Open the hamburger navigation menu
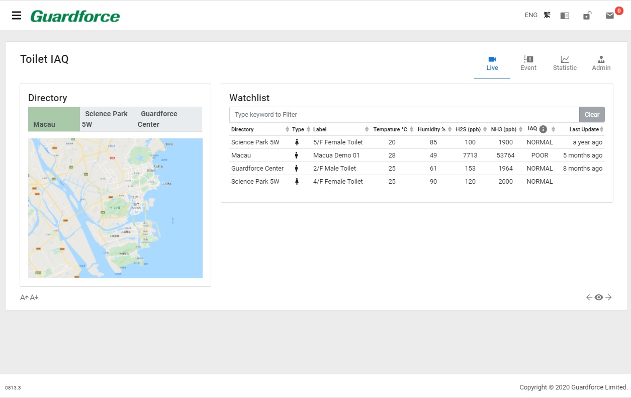Image resolution: width=631 pixels, height=398 pixels. click(17, 15)
